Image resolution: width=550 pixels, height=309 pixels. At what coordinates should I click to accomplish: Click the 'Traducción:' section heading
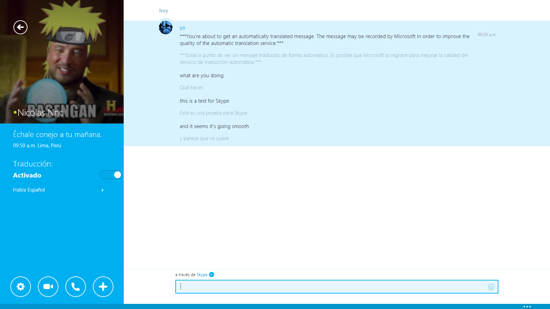33,164
